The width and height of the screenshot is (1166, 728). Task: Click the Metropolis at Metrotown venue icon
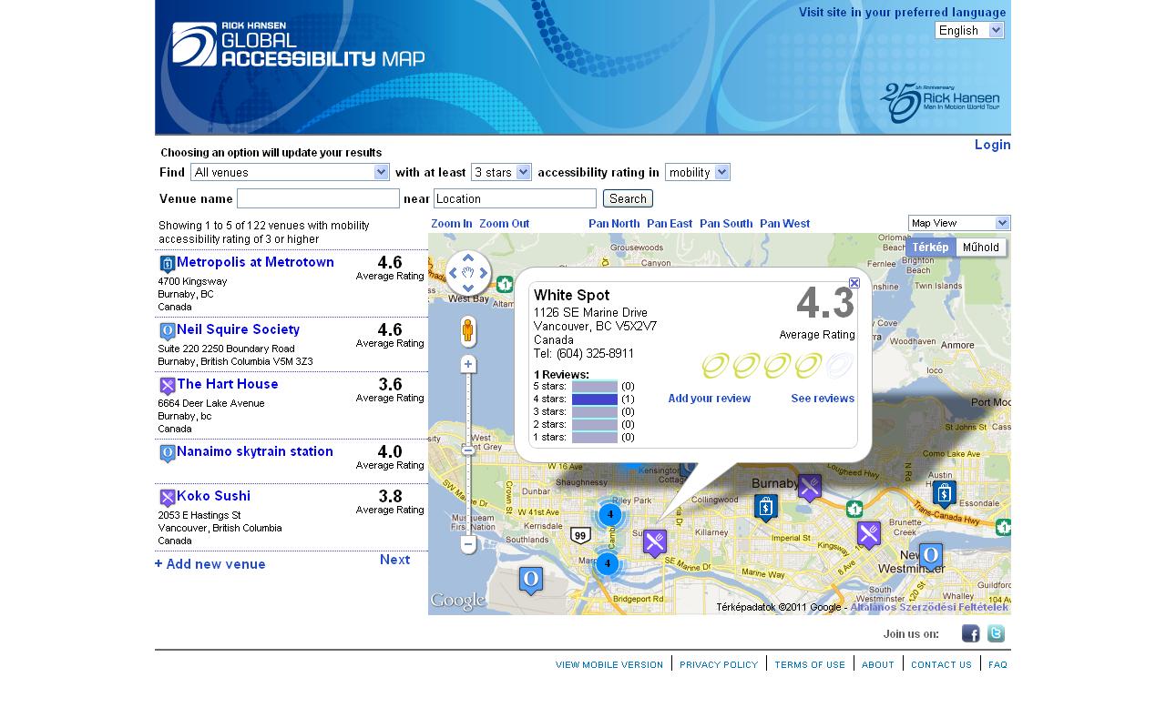point(168,264)
